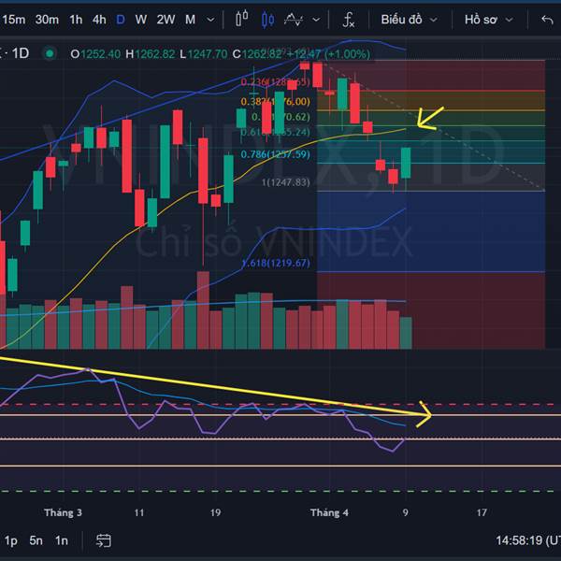Click the green market status dot
The width and height of the screenshot is (561, 561).
point(50,54)
